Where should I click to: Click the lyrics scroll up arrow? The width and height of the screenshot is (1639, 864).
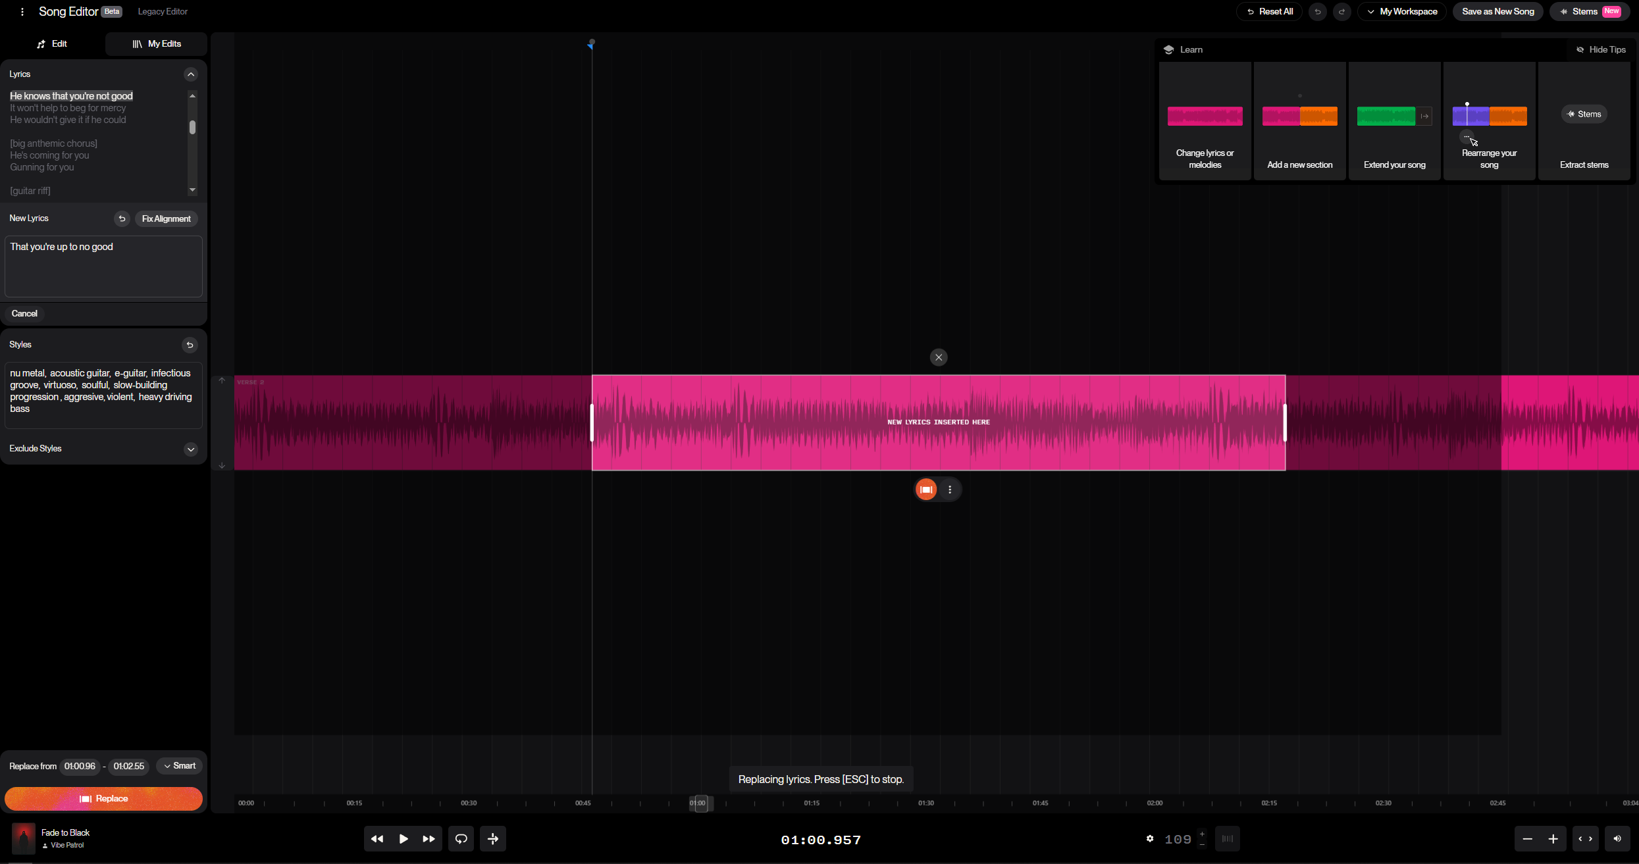pyautogui.click(x=192, y=96)
